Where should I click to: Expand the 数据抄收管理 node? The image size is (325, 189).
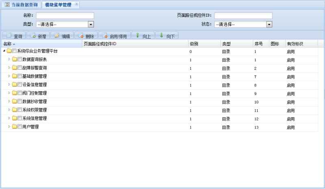(x=9, y=101)
